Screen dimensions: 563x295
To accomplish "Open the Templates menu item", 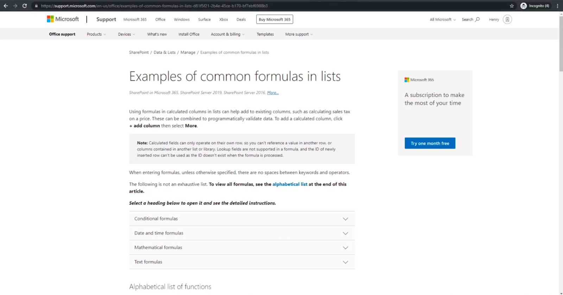I will coord(265,34).
